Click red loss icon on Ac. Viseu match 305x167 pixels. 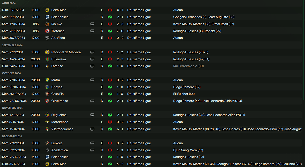pos(109,38)
